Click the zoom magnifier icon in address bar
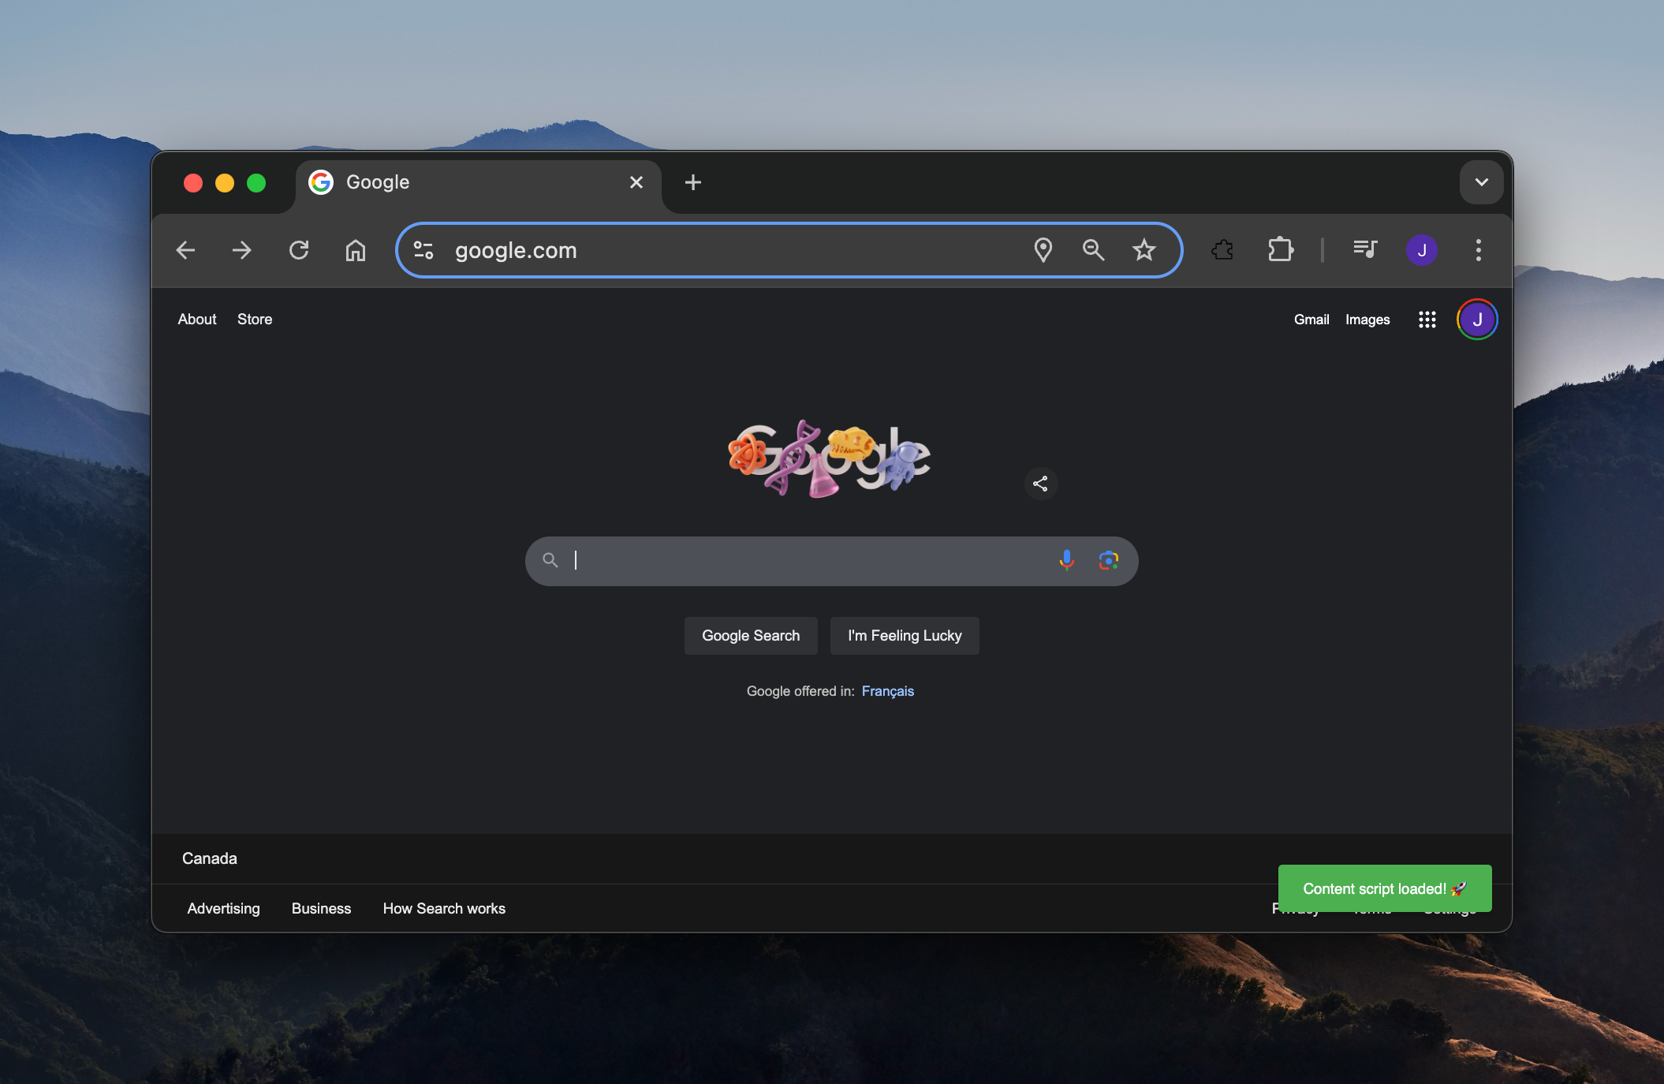 pos(1093,250)
